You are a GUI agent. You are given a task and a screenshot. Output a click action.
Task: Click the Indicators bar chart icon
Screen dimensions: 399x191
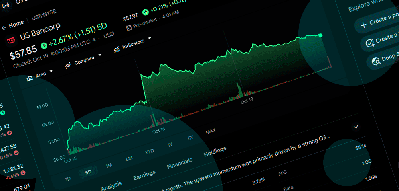click(x=117, y=49)
